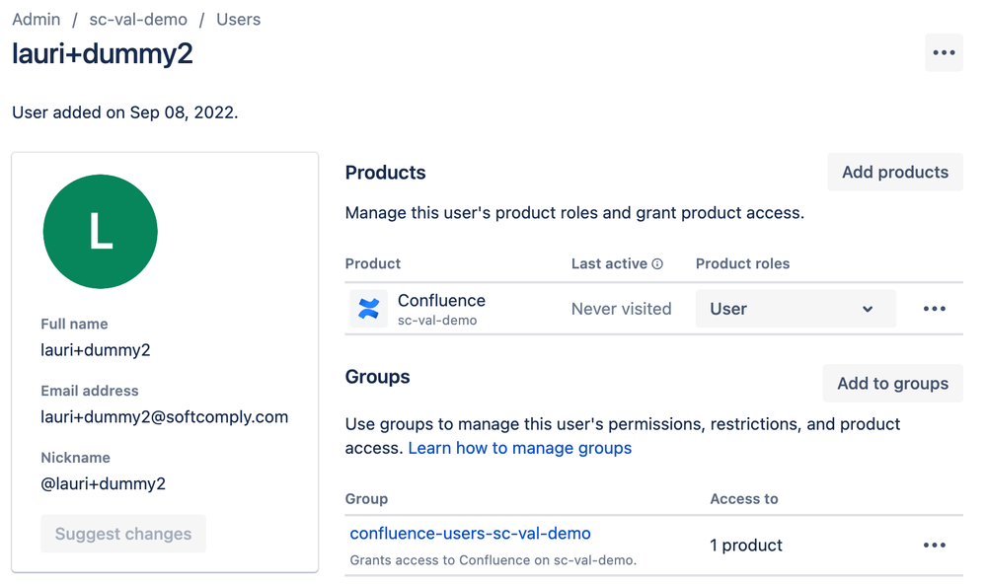Open the Learn how to manage groups link

[x=519, y=448]
